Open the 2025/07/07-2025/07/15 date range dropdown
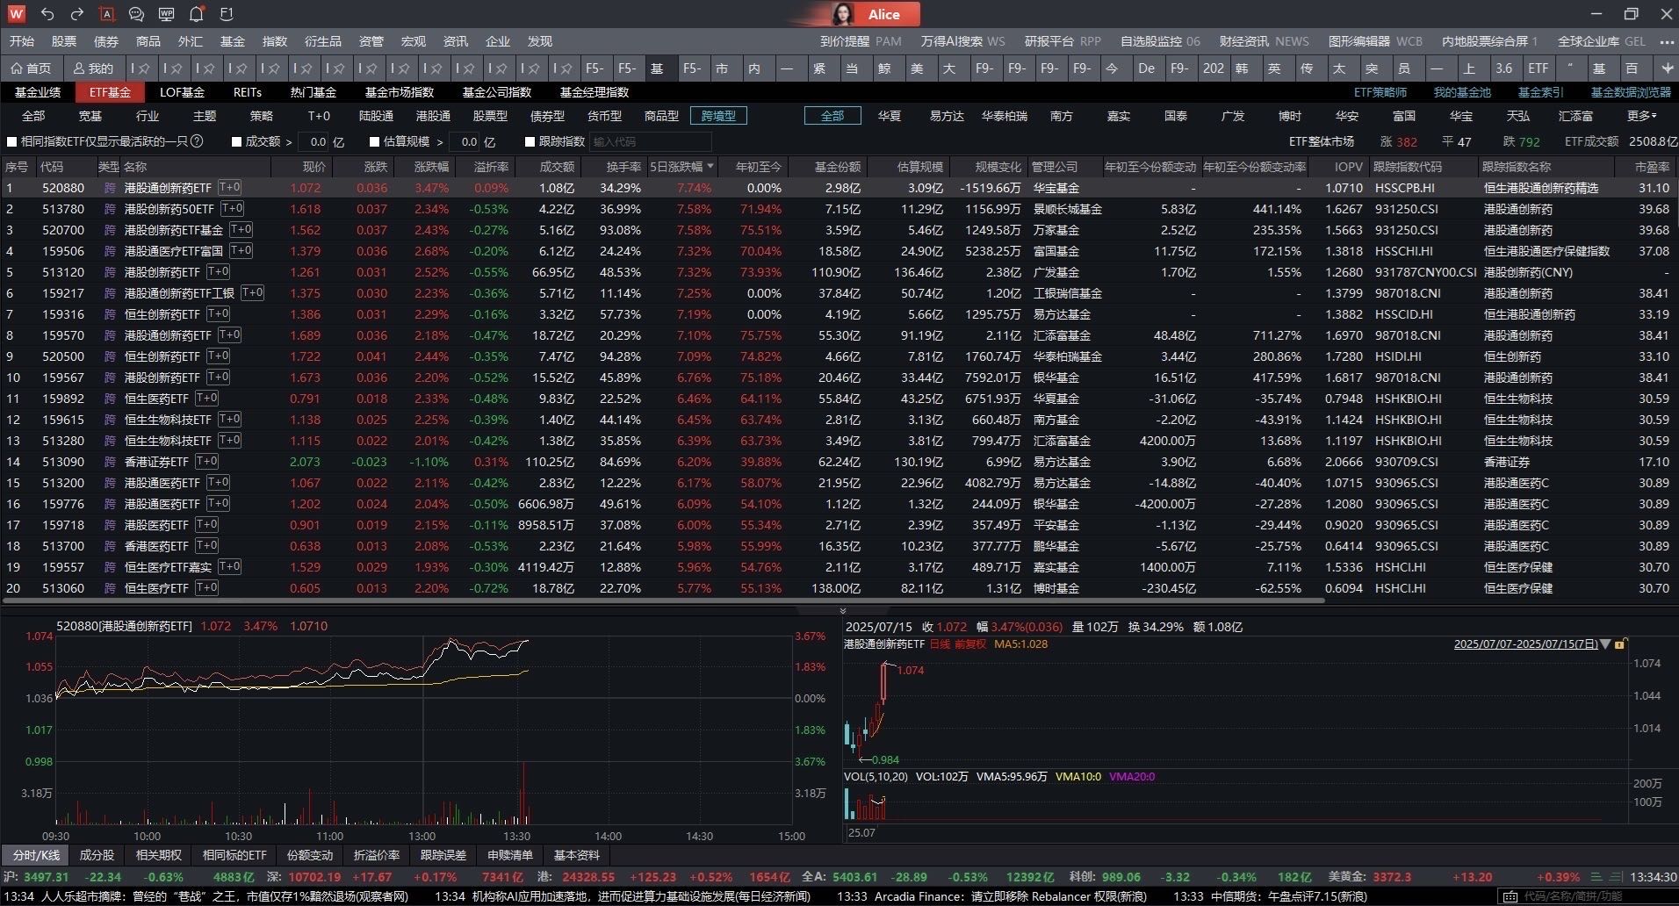 (1605, 644)
